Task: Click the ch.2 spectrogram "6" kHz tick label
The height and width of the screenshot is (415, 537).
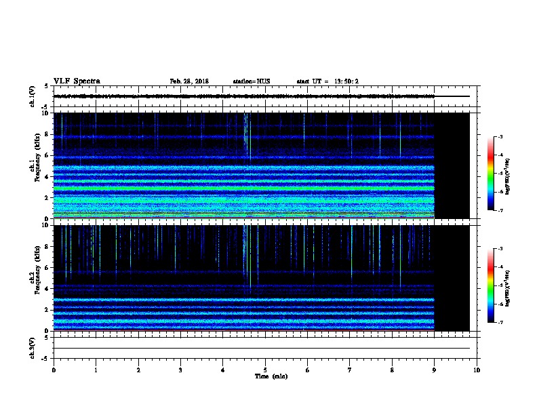Action: point(47,268)
